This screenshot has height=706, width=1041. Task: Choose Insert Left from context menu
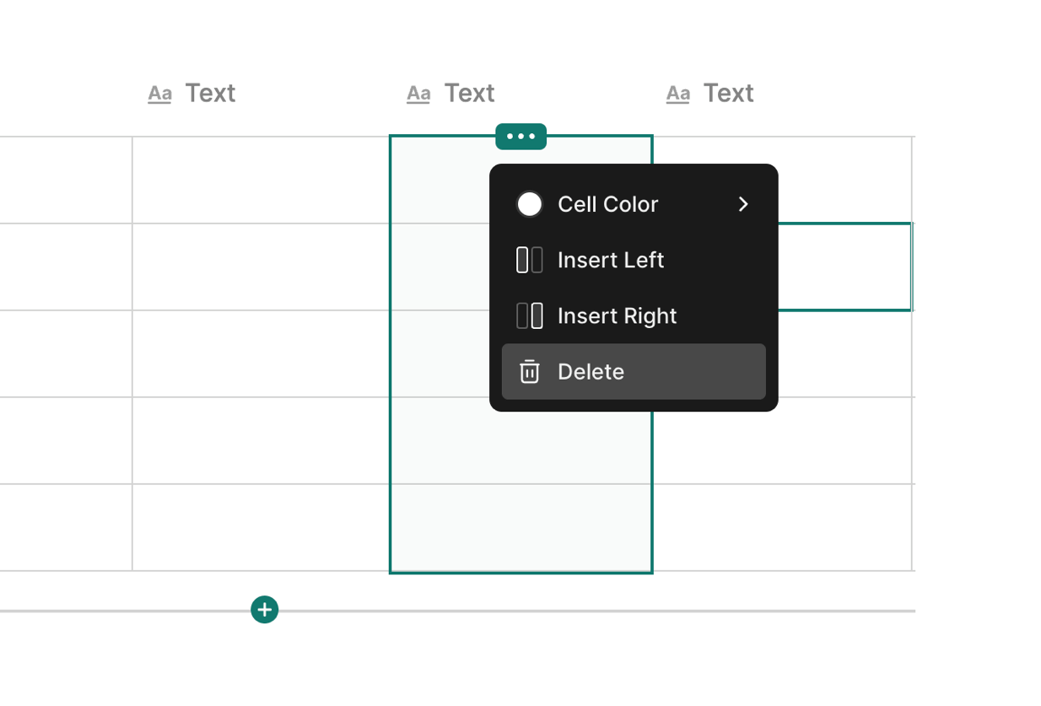(611, 260)
